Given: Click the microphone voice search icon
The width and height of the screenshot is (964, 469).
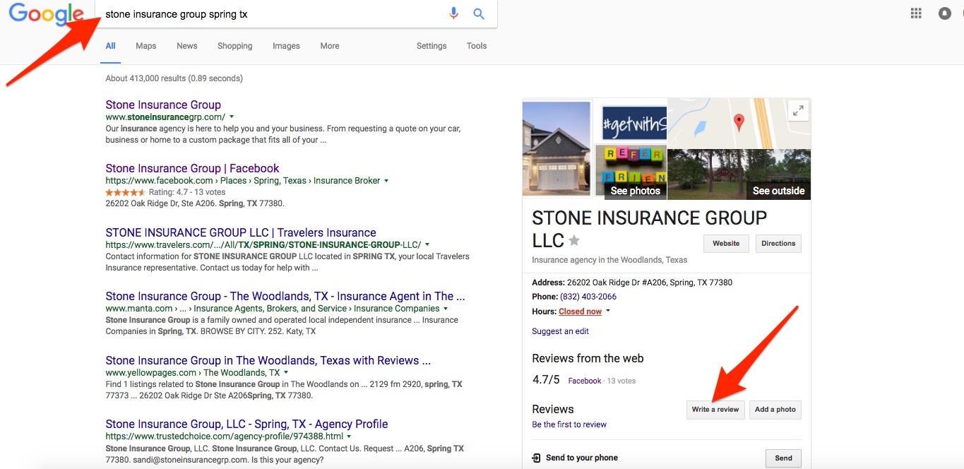Looking at the screenshot, I should [x=453, y=14].
